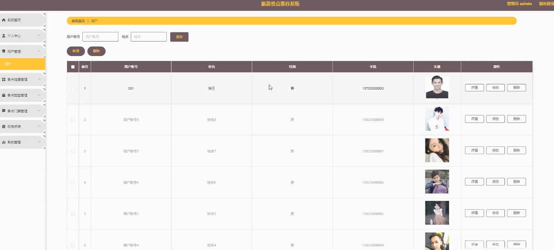Screen dimensions: 554x250
Task: Expand the 景点门票管理 menu chevron
Action: click(39, 111)
